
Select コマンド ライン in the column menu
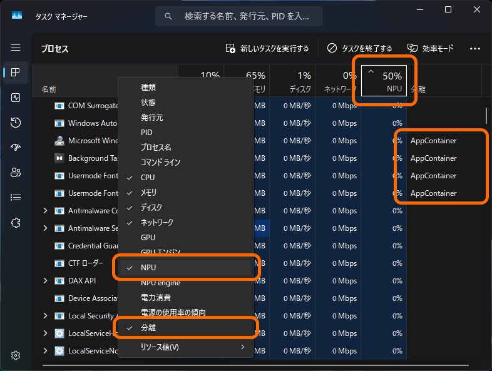pyautogui.click(x=185, y=163)
